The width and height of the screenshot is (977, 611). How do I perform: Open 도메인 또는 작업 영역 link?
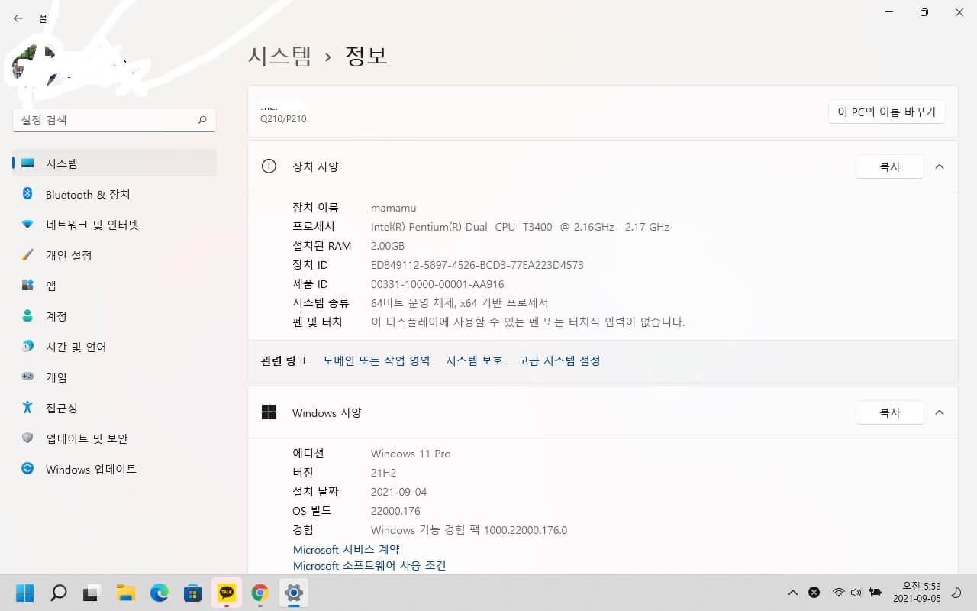coord(376,360)
